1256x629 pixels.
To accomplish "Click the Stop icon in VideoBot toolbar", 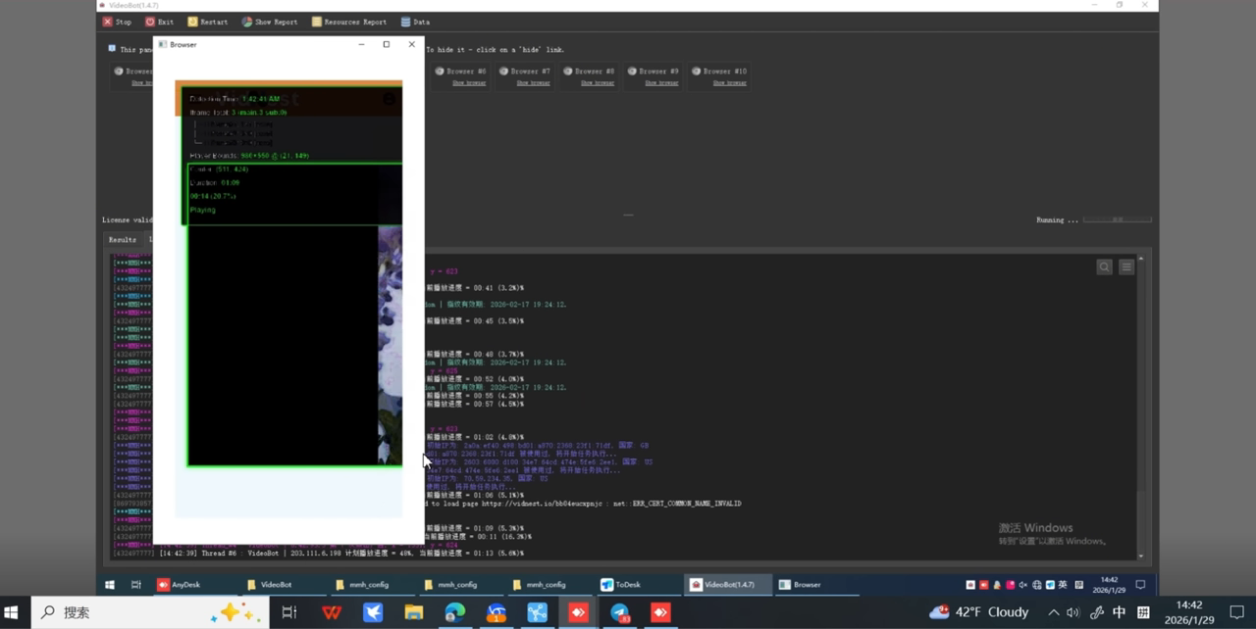I will (107, 22).
